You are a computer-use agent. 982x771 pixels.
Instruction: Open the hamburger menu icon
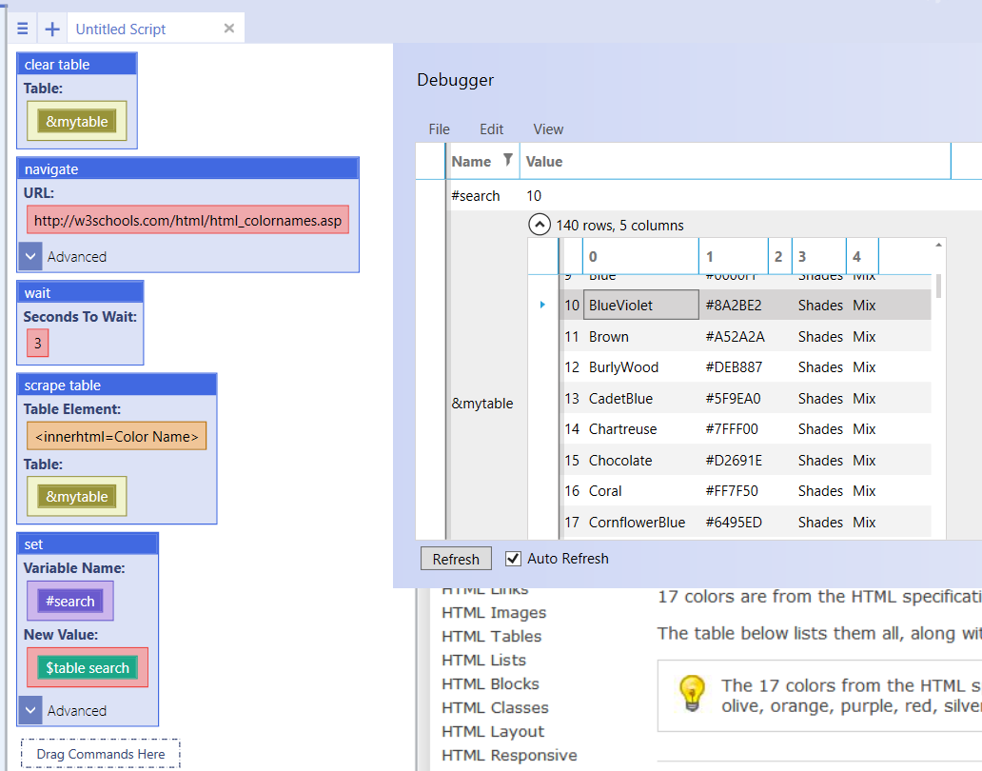pos(23,29)
